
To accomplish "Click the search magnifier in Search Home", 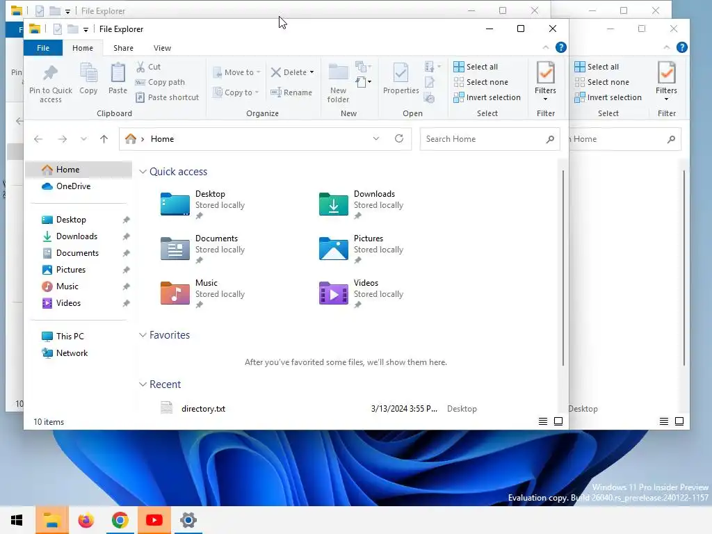I will (x=550, y=139).
